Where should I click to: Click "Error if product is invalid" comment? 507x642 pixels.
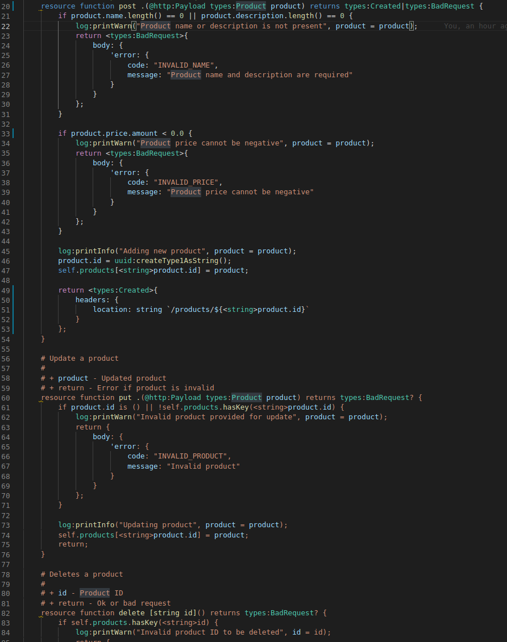pos(156,387)
